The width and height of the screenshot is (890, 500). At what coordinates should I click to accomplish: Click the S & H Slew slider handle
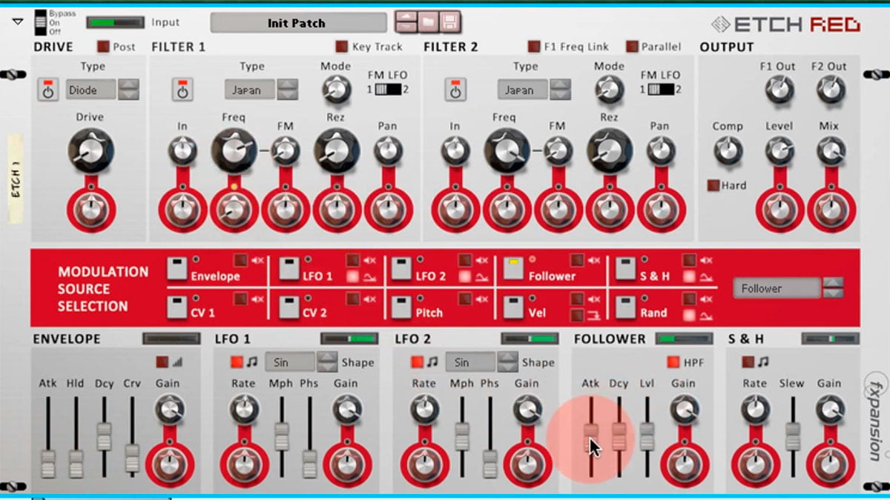794,436
